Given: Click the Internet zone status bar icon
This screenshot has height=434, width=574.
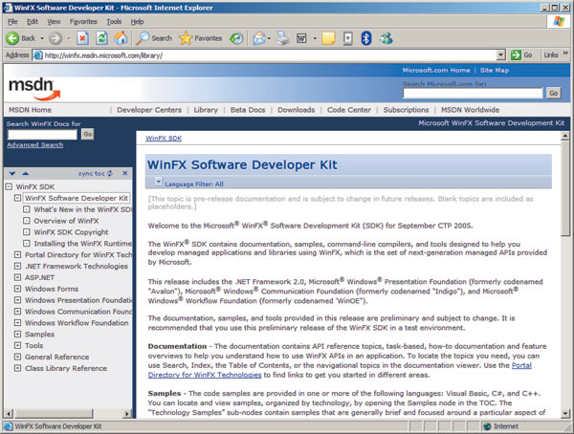Looking at the screenshot, I should tap(487, 426).
